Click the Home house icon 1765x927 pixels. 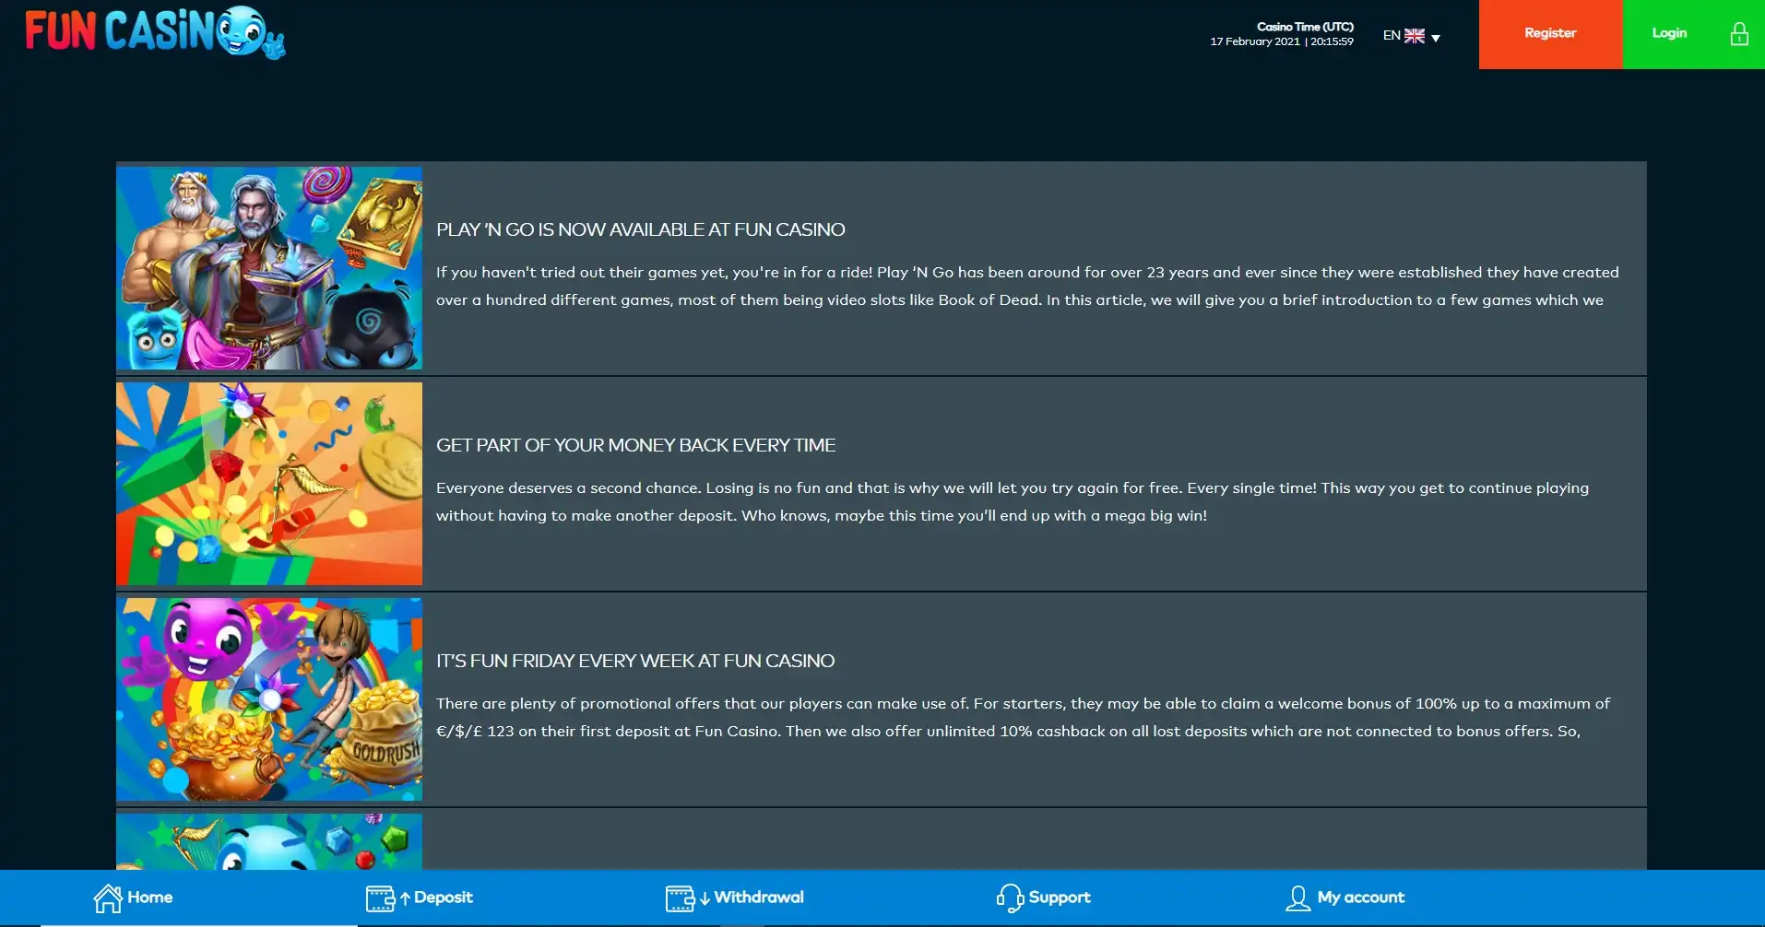coord(108,898)
